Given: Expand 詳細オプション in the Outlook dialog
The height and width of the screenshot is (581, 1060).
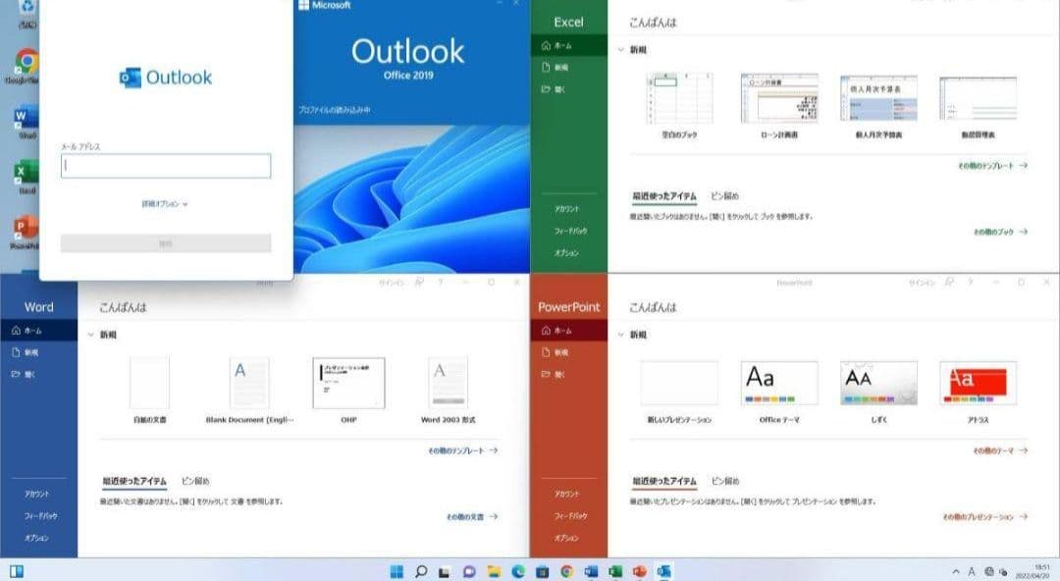Looking at the screenshot, I should (x=165, y=204).
